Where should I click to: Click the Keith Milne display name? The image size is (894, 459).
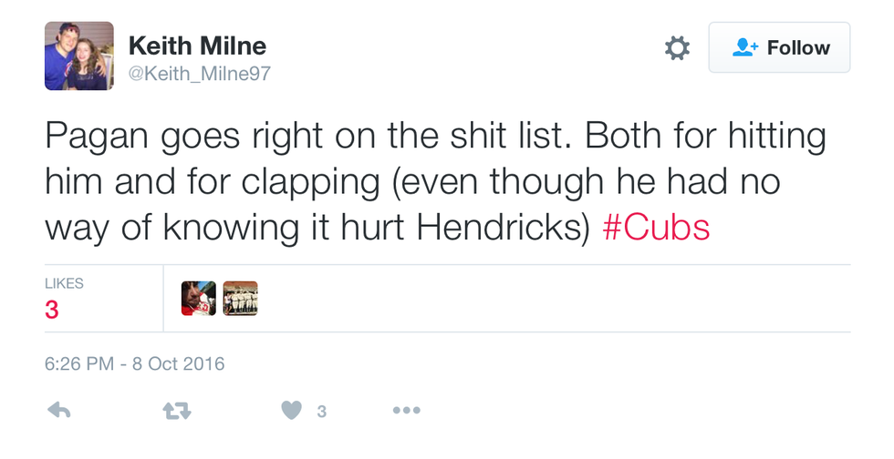(197, 45)
